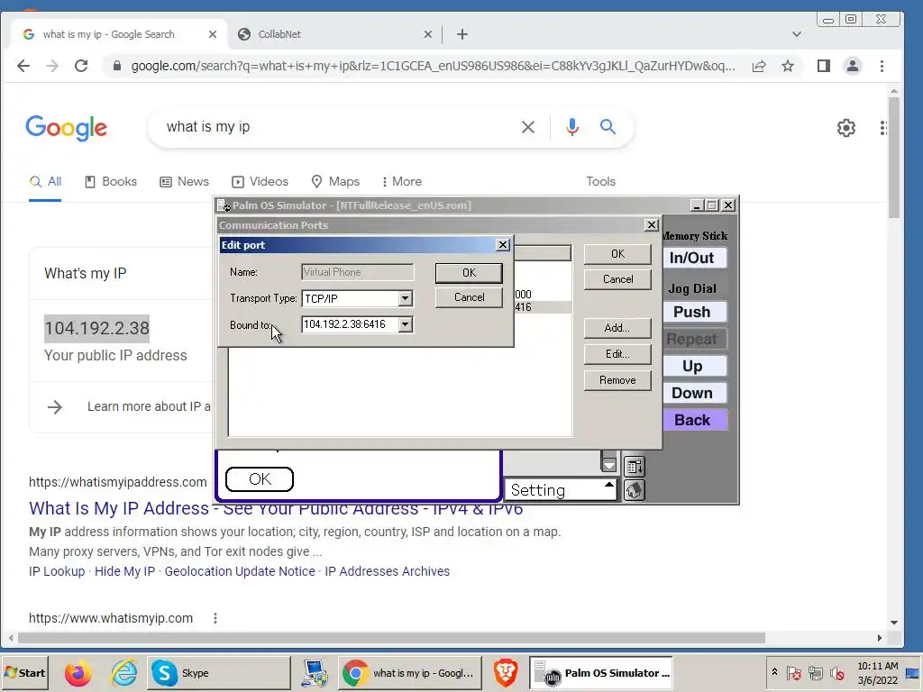Open Geolocation Update Notice link
Image resolution: width=923 pixels, height=692 pixels.
coord(240,571)
